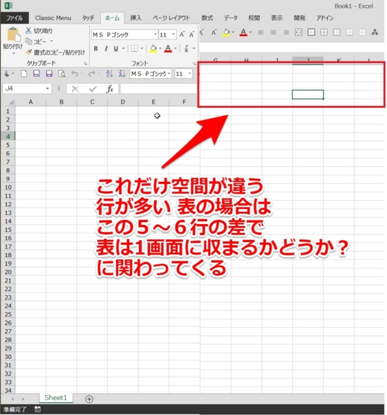387x415 pixels.
Task: Apply red font color A in ribbon Font group
Action: pos(168,48)
